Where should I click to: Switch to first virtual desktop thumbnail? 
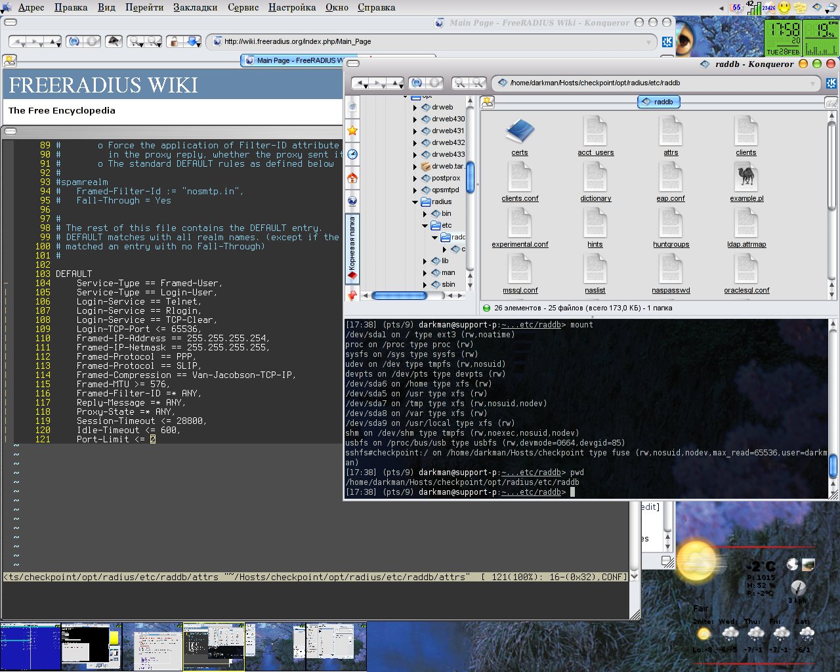coord(30,646)
